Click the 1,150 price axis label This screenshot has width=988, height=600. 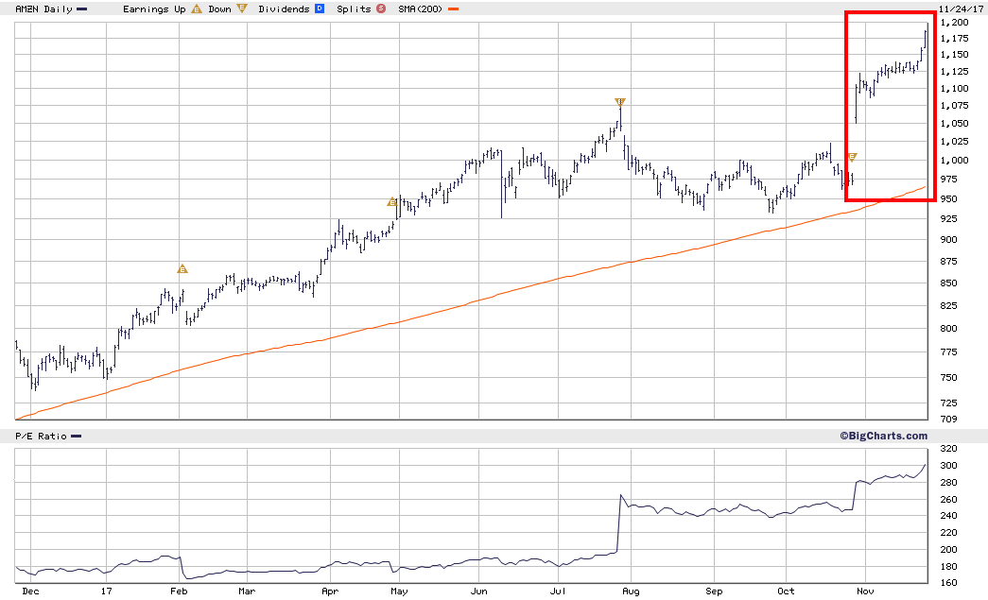pos(955,56)
